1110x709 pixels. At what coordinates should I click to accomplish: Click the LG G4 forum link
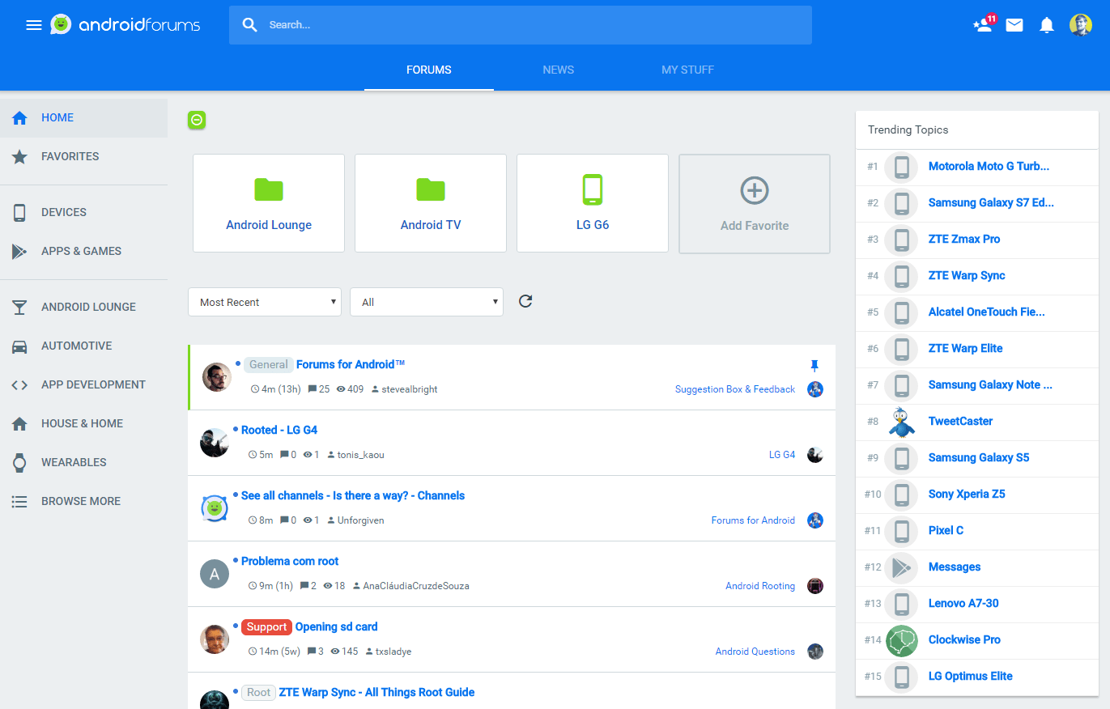click(x=782, y=455)
